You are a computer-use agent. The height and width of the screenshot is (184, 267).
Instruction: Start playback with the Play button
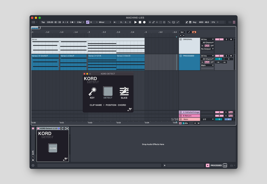click(135, 22)
